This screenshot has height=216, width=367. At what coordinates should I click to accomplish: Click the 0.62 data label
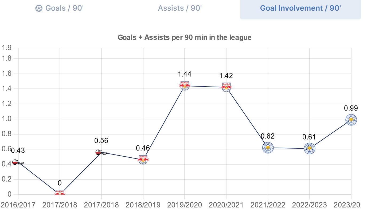(x=268, y=136)
